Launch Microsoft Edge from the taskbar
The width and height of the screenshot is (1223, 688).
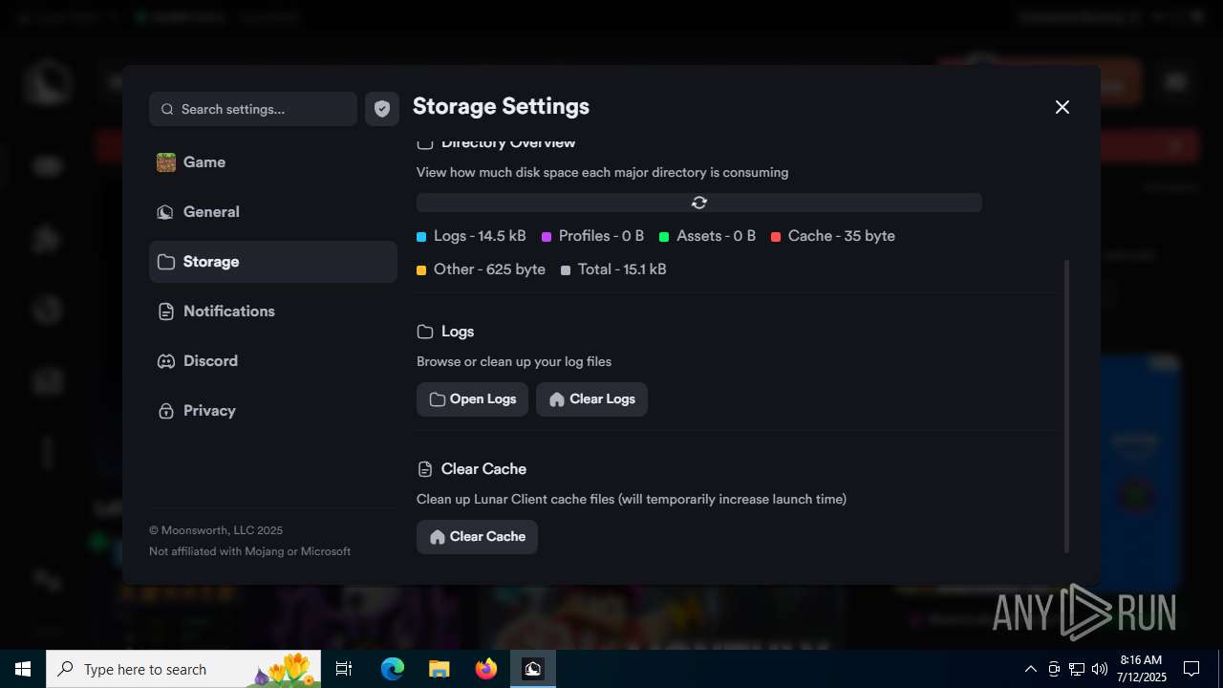[x=393, y=669]
